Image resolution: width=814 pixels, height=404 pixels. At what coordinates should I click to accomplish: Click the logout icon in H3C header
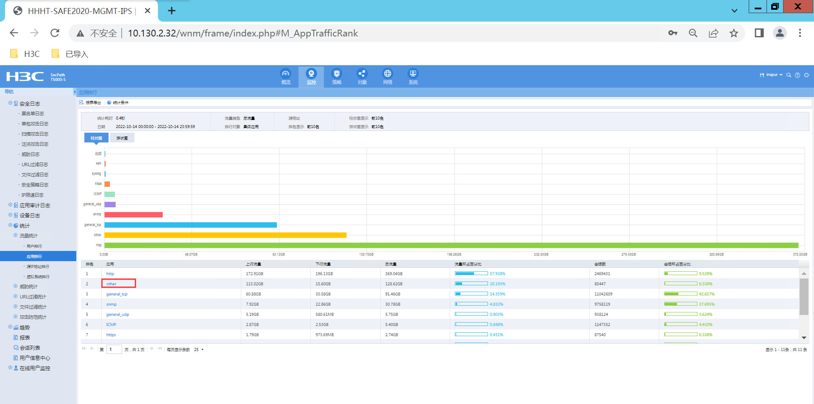pyautogui.click(x=806, y=75)
